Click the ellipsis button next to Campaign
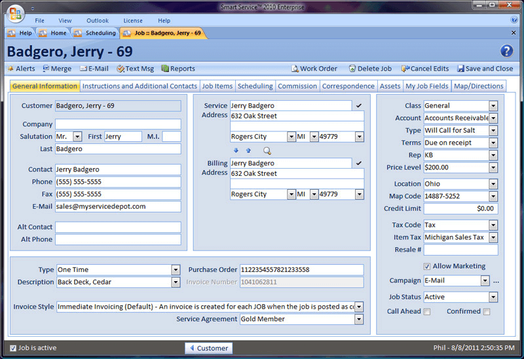 496,282
